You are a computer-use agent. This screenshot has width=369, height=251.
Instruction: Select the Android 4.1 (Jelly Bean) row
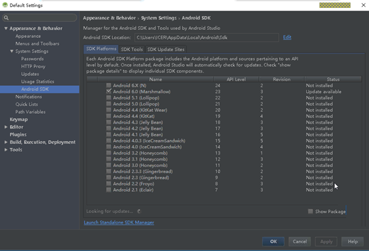(x=224, y=134)
